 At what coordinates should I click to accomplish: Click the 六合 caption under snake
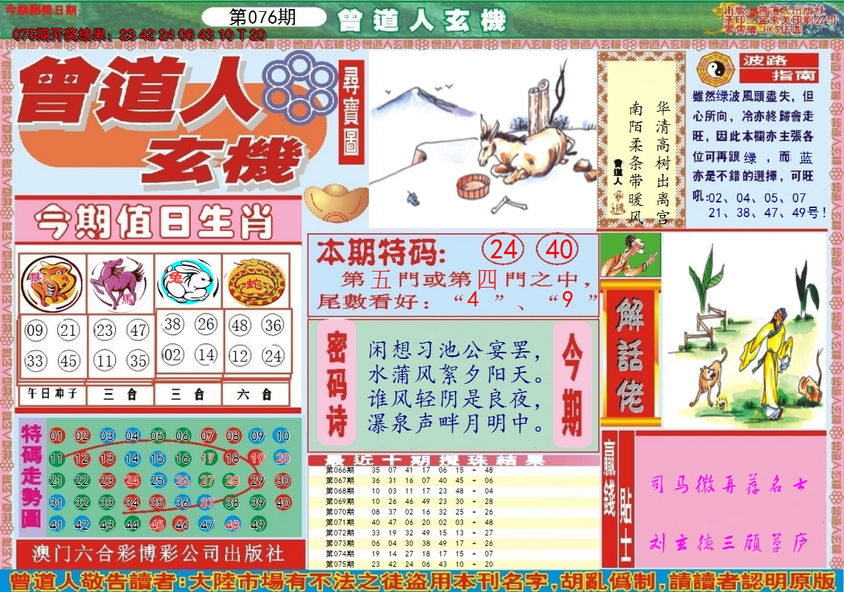click(x=255, y=394)
